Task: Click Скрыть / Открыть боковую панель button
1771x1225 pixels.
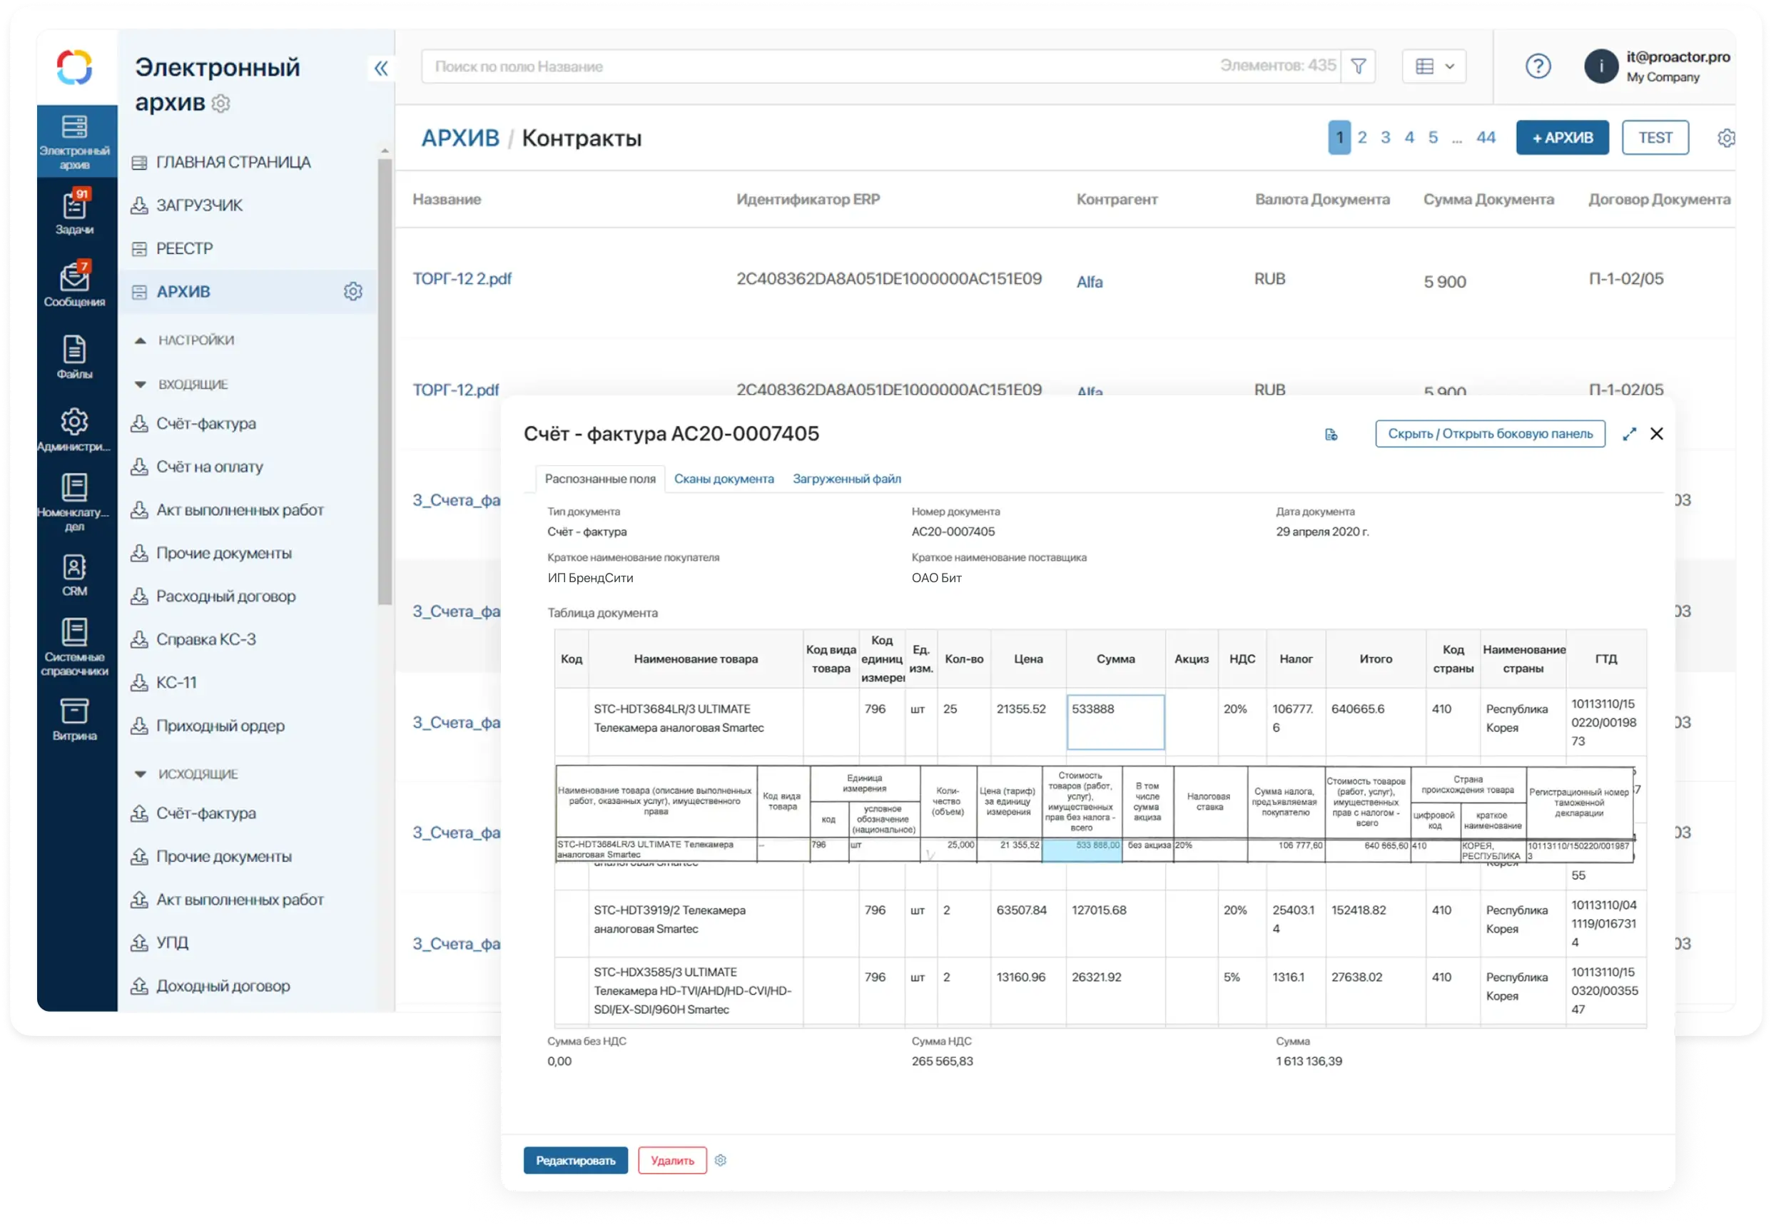Action: [1489, 434]
